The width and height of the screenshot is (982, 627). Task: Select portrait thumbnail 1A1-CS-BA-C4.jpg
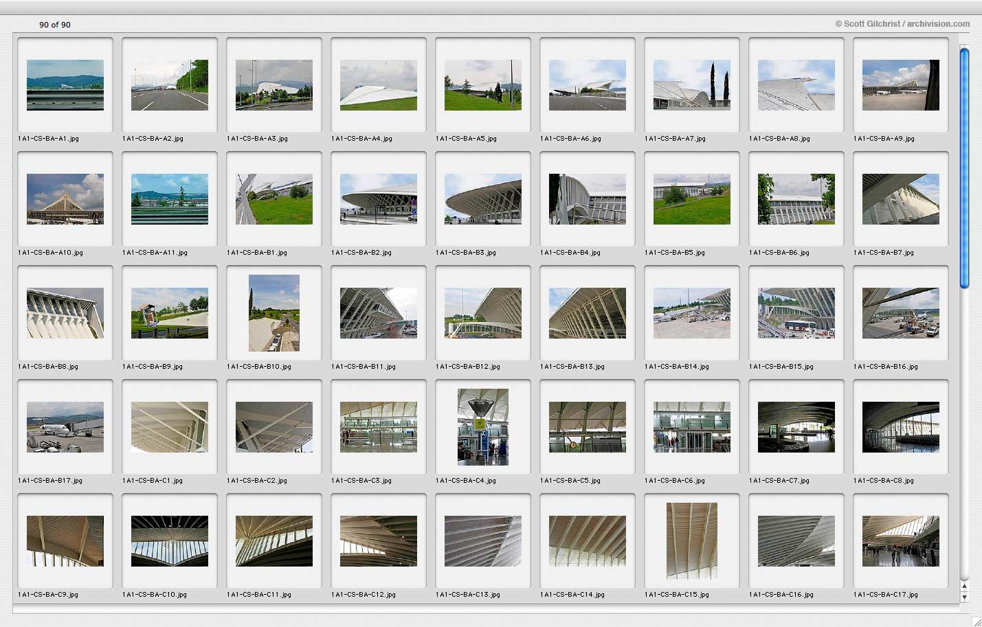(x=483, y=427)
